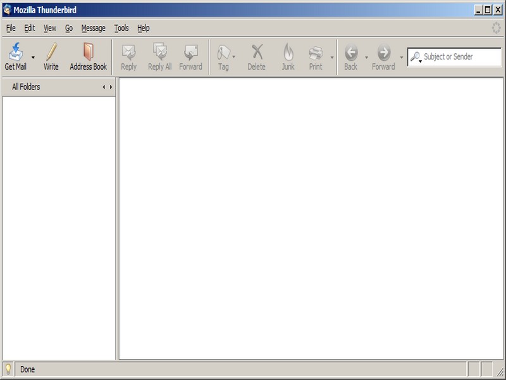This screenshot has width=506, height=380.
Task: Minimize the Thunderbird window
Action: [478, 10]
